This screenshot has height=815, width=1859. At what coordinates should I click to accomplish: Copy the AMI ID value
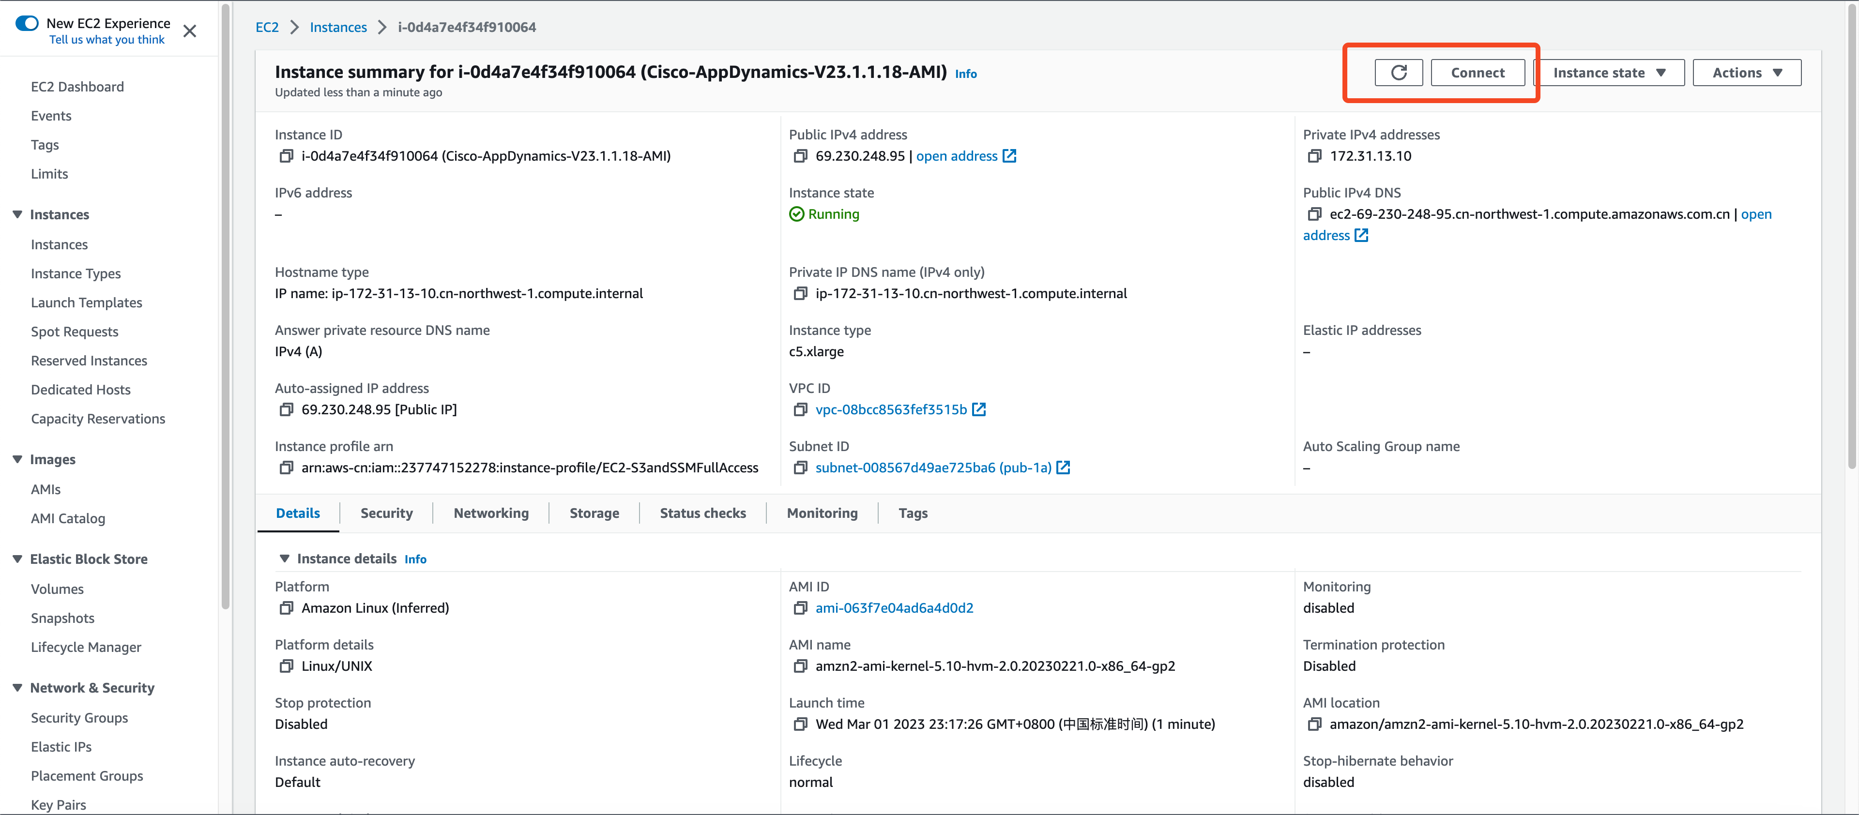tap(800, 608)
